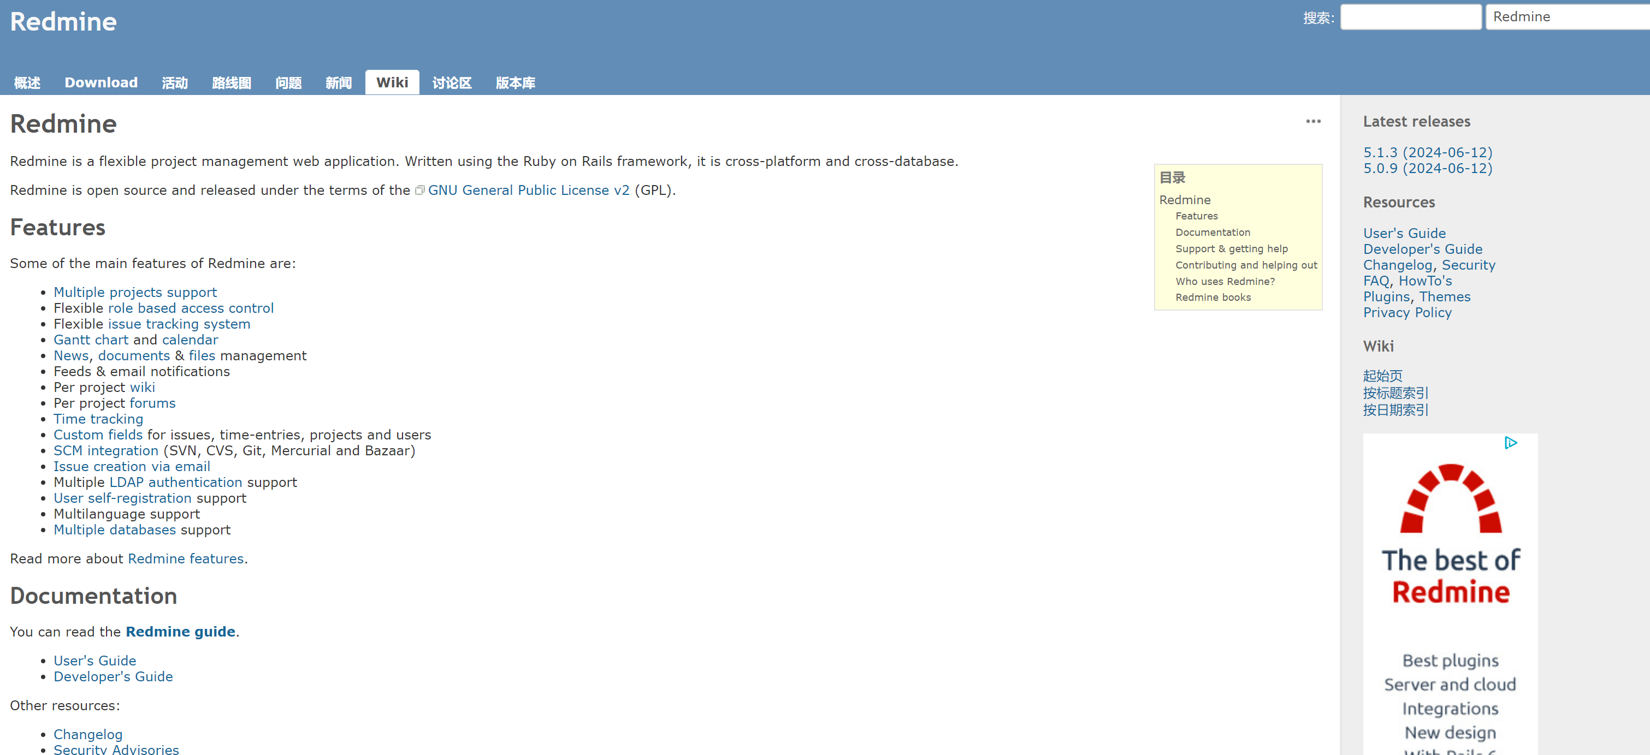The width and height of the screenshot is (1650, 755).
Task: Jump to Features in table of contents
Action: (1196, 216)
